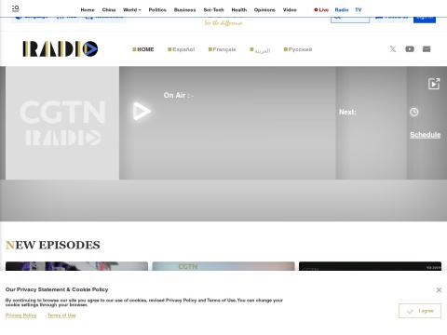Open the Radio link in top bar
Viewport: 447px width, 335px height.
coord(342,10)
